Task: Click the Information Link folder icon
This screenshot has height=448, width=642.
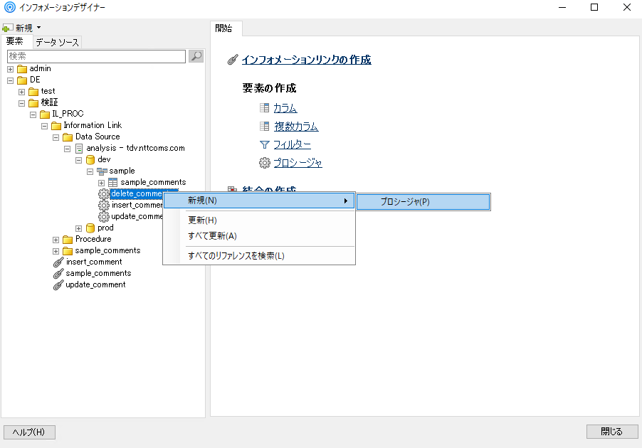Action: click(x=56, y=126)
